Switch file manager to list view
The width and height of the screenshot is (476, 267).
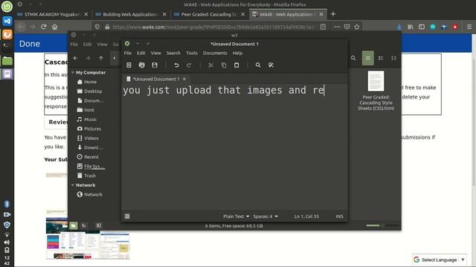click(x=381, y=58)
